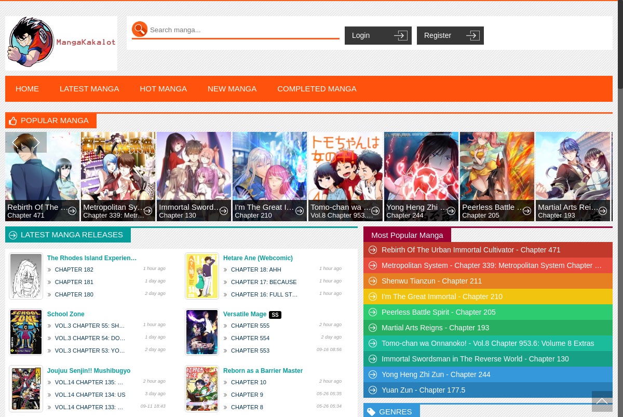Click arrow icon beside Yong Heng Zhi Zun
The image size is (623, 417).
tap(373, 374)
